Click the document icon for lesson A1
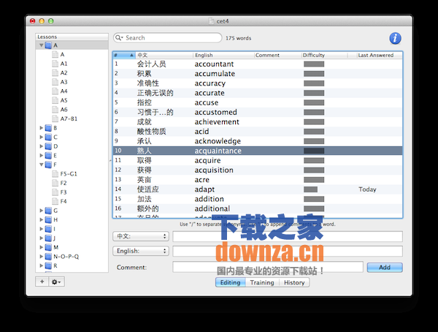The height and width of the screenshot is (332, 438). (x=55, y=64)
